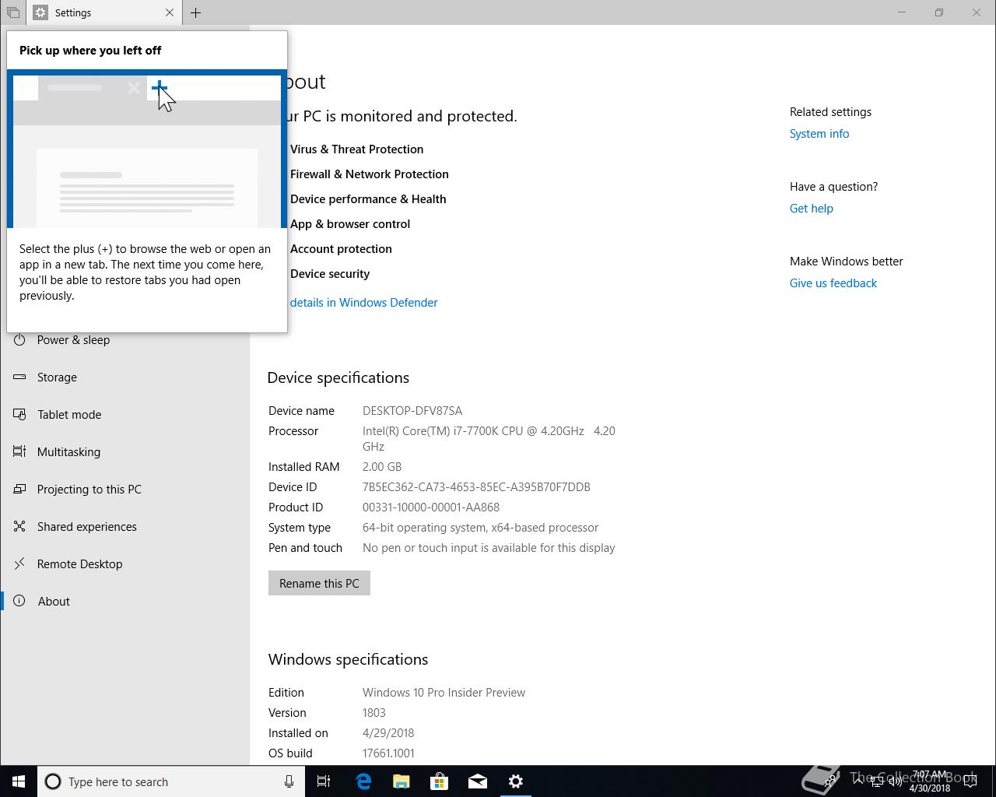Viewport: 996px width, 797px height.
Task: Open the System info link
Action: [819, 133]
